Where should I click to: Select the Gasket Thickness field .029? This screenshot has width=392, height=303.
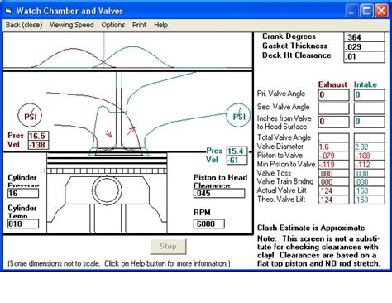[364, 46]
